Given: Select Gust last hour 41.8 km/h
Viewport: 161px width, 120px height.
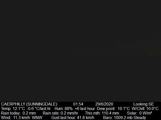Looking at the screenshot, I should click(73, 118).
